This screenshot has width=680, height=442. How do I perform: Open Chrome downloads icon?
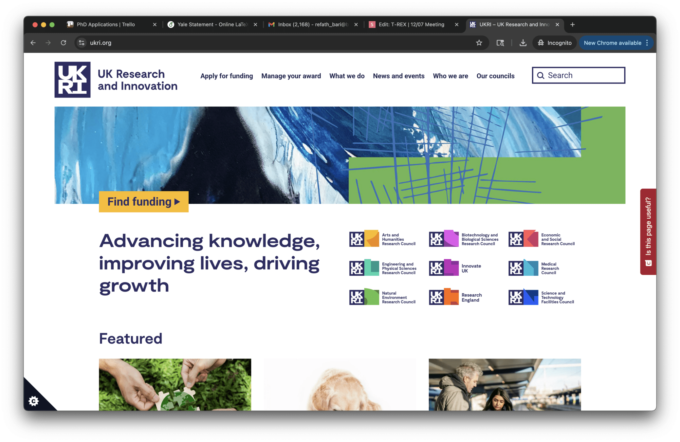523,43
